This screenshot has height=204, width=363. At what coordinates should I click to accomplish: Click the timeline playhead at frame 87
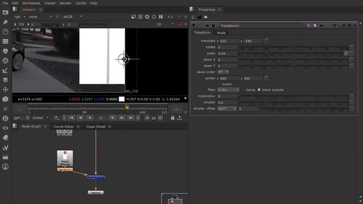[x=127, y=107]
